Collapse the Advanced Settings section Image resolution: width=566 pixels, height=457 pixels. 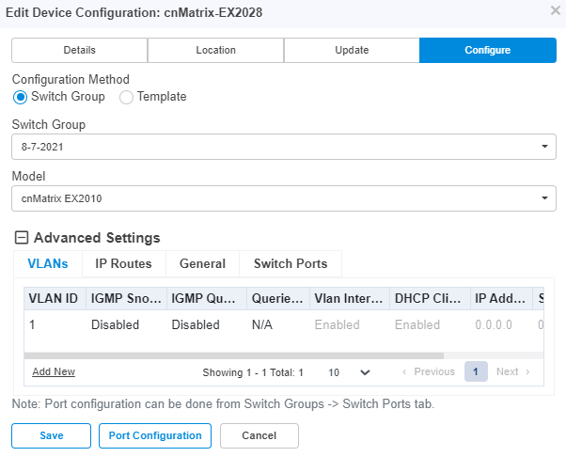22,238
